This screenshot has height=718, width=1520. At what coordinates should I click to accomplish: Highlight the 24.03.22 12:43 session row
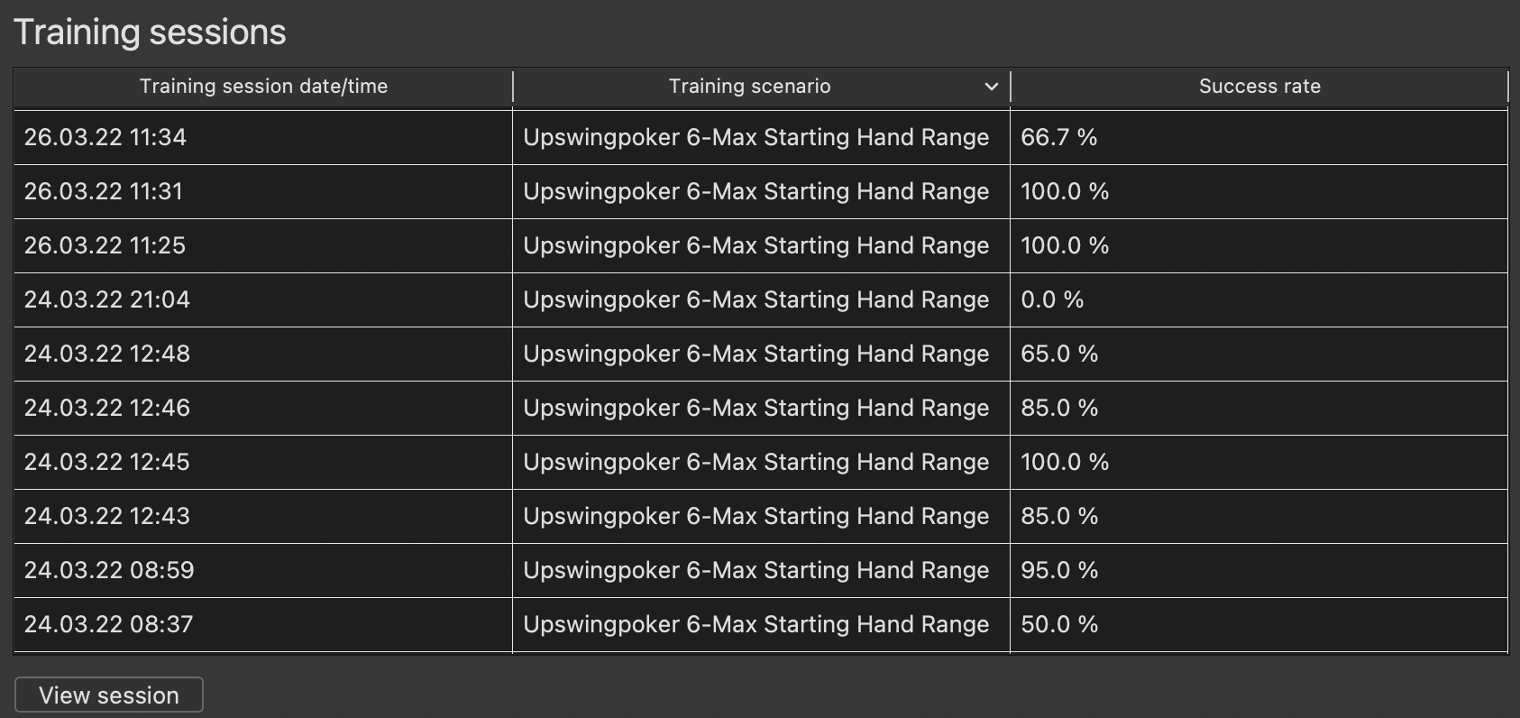click(x=761, y=516)
